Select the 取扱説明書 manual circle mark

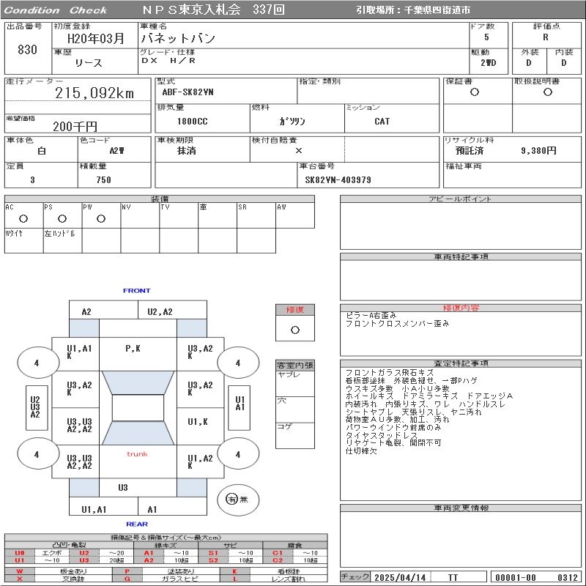point(547,92)
